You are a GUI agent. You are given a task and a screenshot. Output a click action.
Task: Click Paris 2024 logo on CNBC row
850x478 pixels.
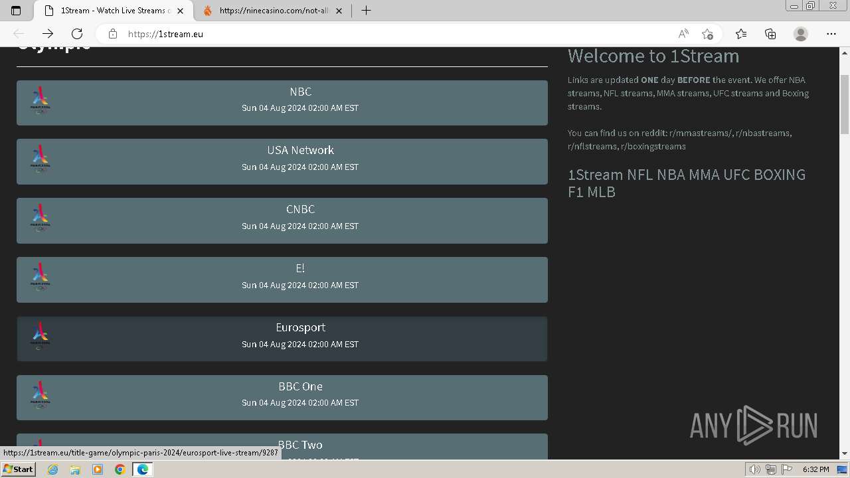(x=40, y=218)
